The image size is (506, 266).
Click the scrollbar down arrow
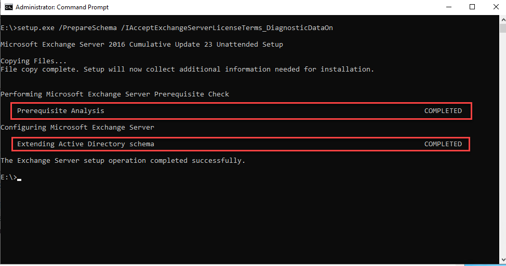click(x=502, y=260)
